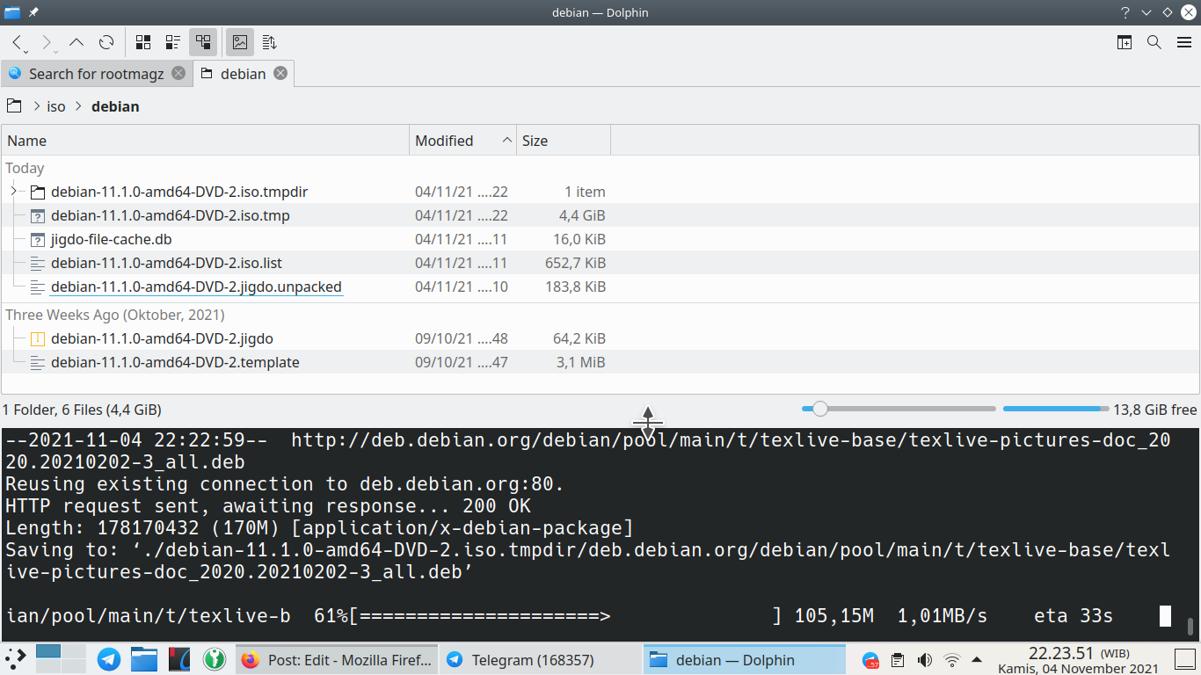Viewport: 1201px width, 675px height.
Task: Click the root folder icon in breadcrumb
Action: click(x=14, y=106)
